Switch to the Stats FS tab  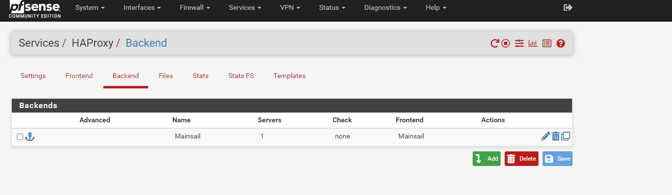241,76
